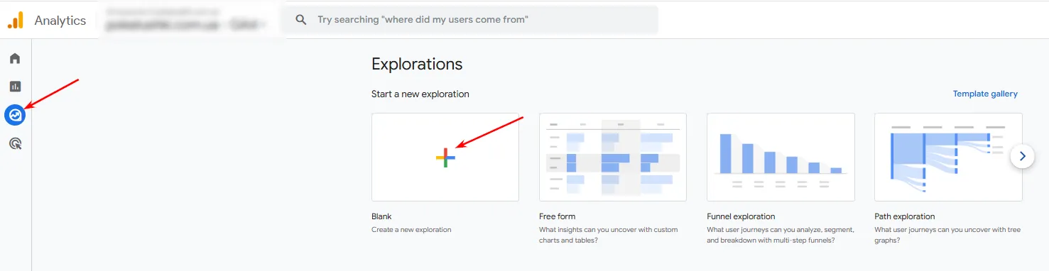The width and height of the screenshot is (1049, 271).
Task: Select the Funnel exploration template thumbnail
Action: (781, 157)
